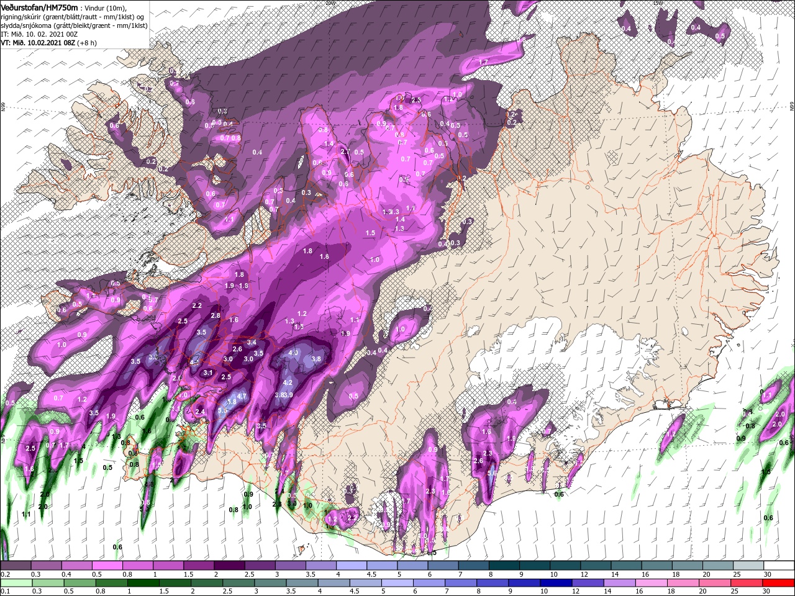Click the 0.2 label on the top legend row
The width and height of the screenshot is (795, 596).
pyautogui.click(x=6, y=574)
